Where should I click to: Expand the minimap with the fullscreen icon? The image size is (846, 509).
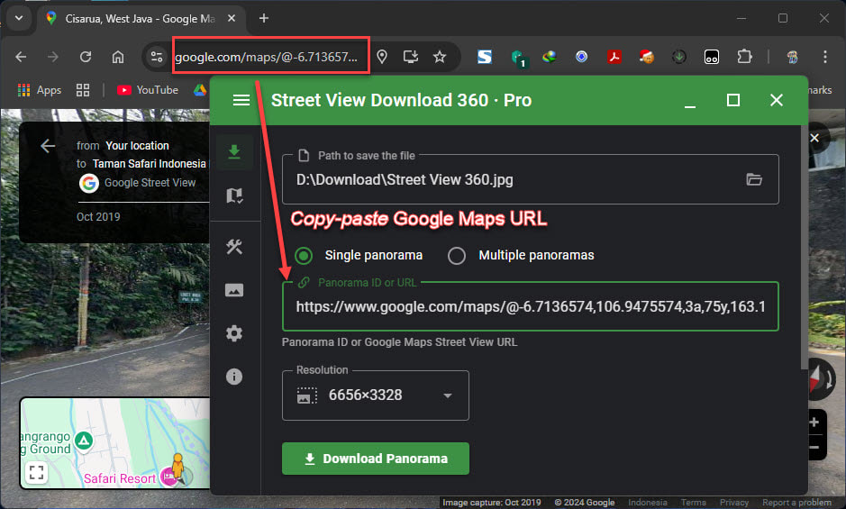(36, 472)
